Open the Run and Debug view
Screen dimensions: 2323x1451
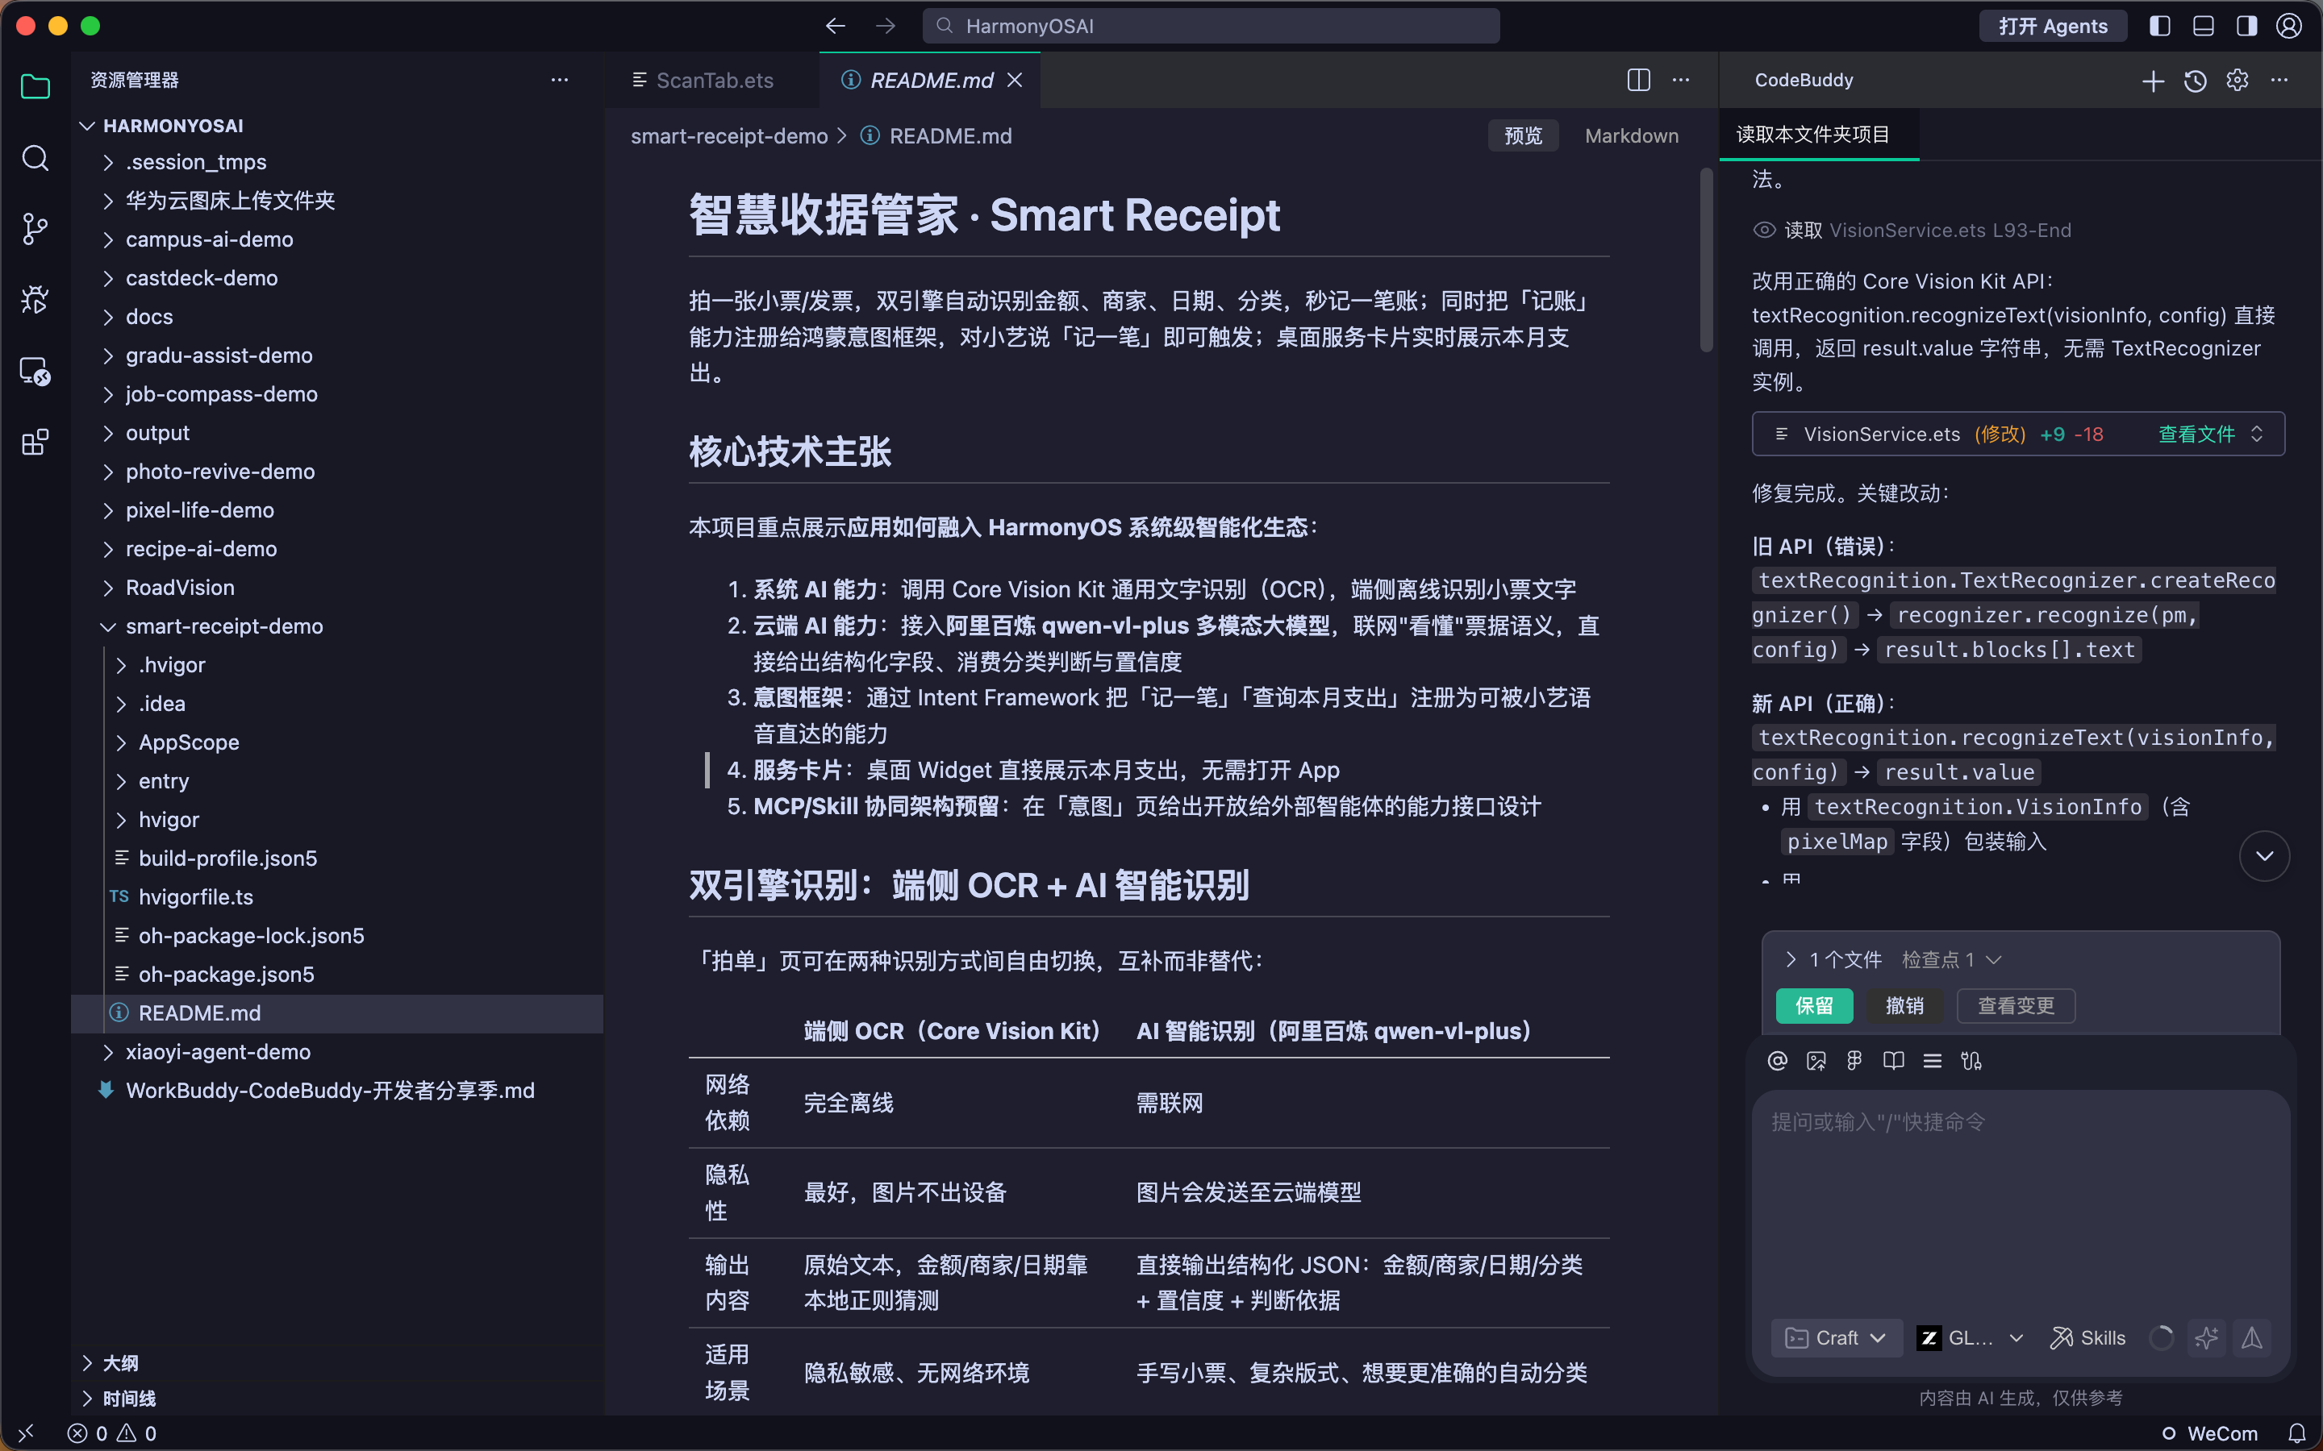(x=35, y=301)
